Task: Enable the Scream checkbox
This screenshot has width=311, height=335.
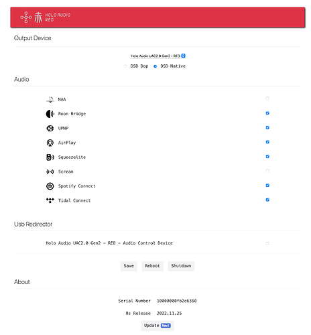Action: click(x=267, y=171)
